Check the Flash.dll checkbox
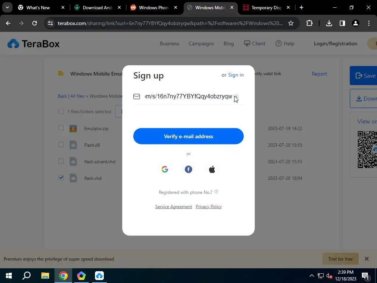The image size is (377, 283). pyautogui.click(x=61, y=144)
